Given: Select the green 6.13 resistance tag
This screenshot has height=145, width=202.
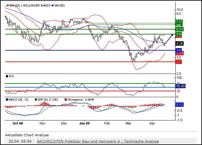Looking at the screenshot, I should (x=179, y=29).
